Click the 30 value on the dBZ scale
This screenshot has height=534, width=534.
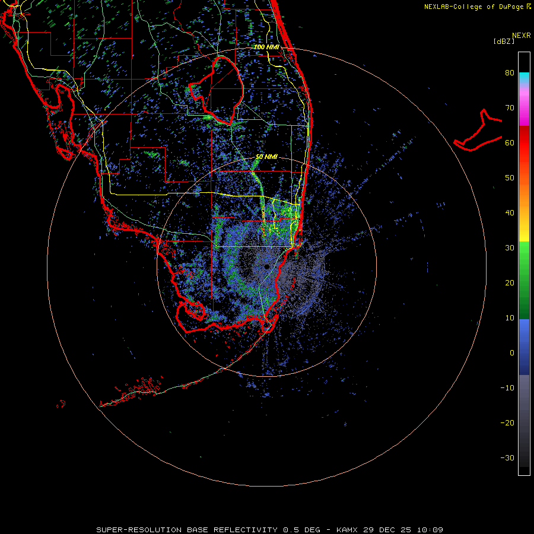pos(510,247)
